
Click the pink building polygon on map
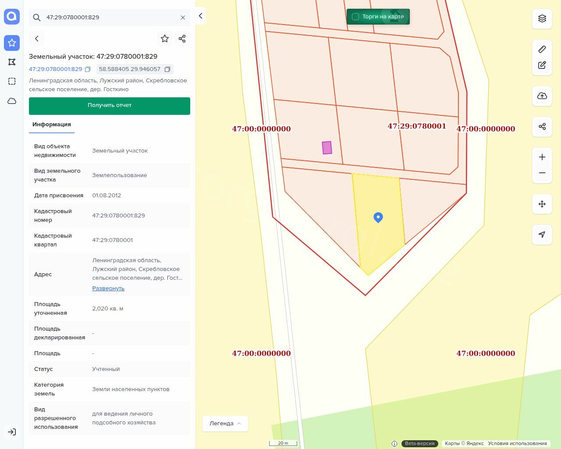(x=327, y=148)
